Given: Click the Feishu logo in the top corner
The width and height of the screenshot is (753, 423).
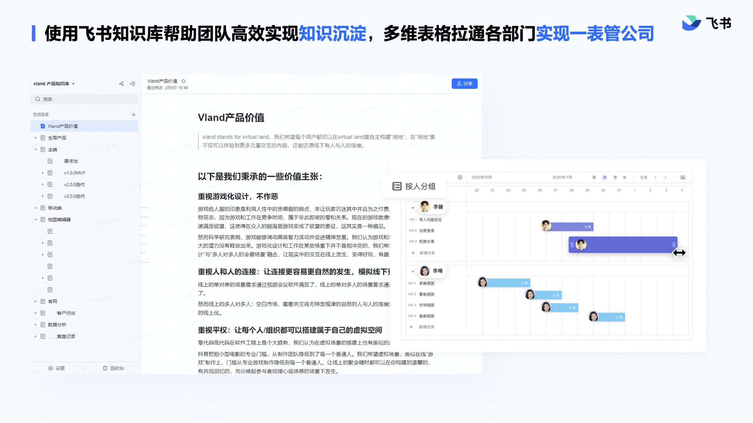Looking at the screenshot, I should (707, 23).
